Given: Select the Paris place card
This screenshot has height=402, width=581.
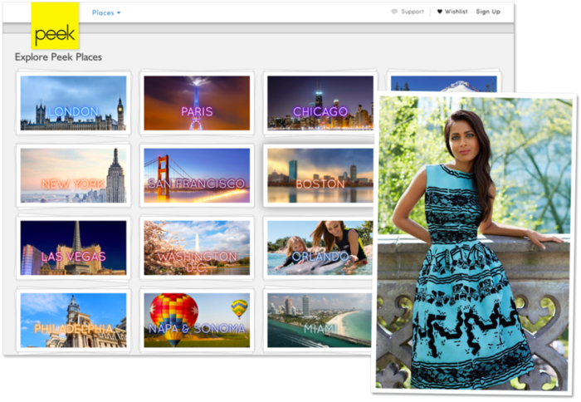Looking at the screenshot, I should pos(197,103).
